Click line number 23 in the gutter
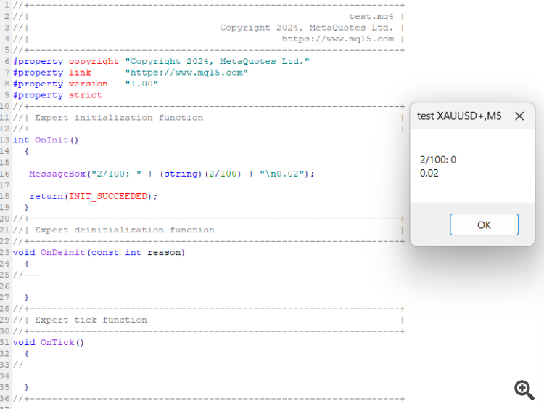The width and height of the screenshot is (544, 409). 4,253
